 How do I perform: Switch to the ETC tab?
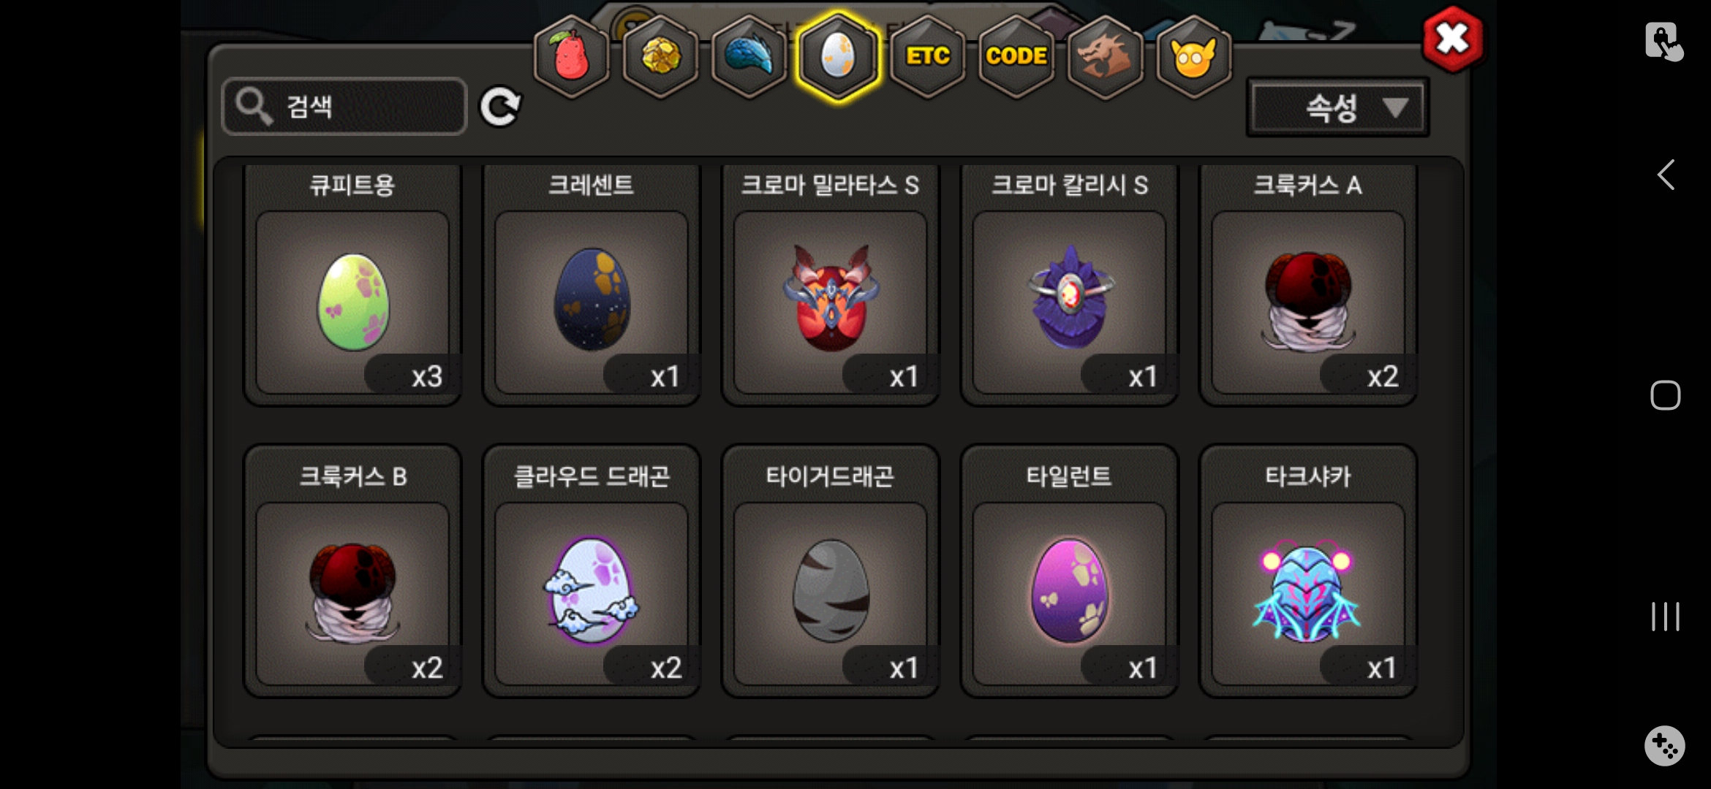pyautogui.click(x=928, y=57)
